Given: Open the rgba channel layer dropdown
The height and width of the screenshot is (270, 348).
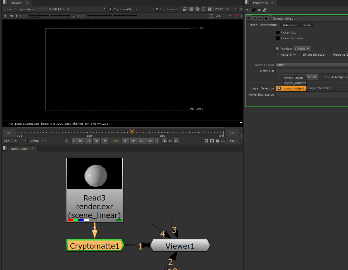Looking at the screenshot, I should pos(10,9).
